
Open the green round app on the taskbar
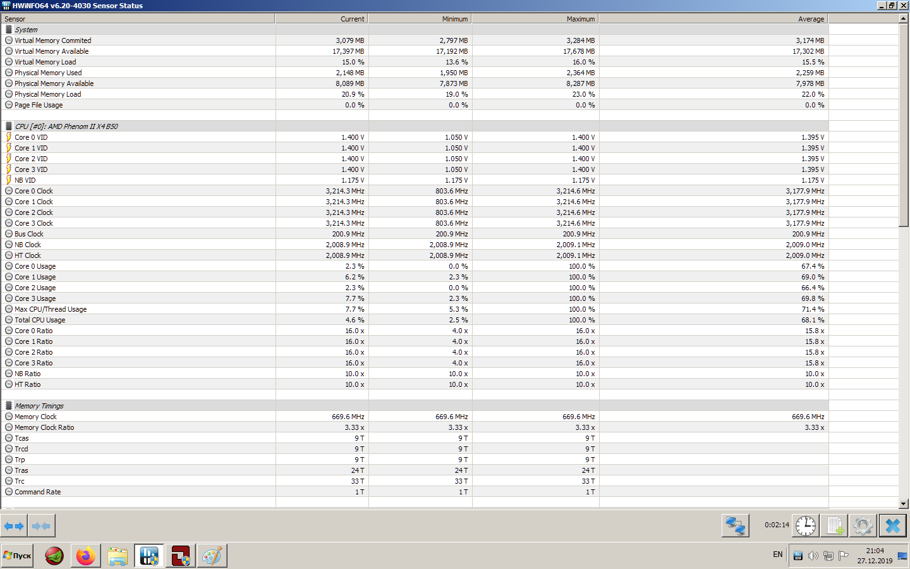click(54, 556)
